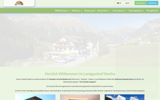The height and width of the screenshot is (100, 160).
Task: Open the house exterior thumbnail card
Action: 35,97
